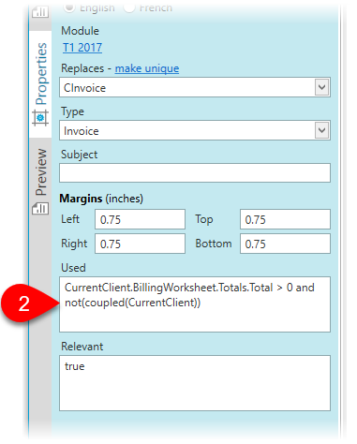Image resolution: width=357 pixels, height=444 pixels.
Task: Click the Margins (inches) heading
Action: click(101, 199)
